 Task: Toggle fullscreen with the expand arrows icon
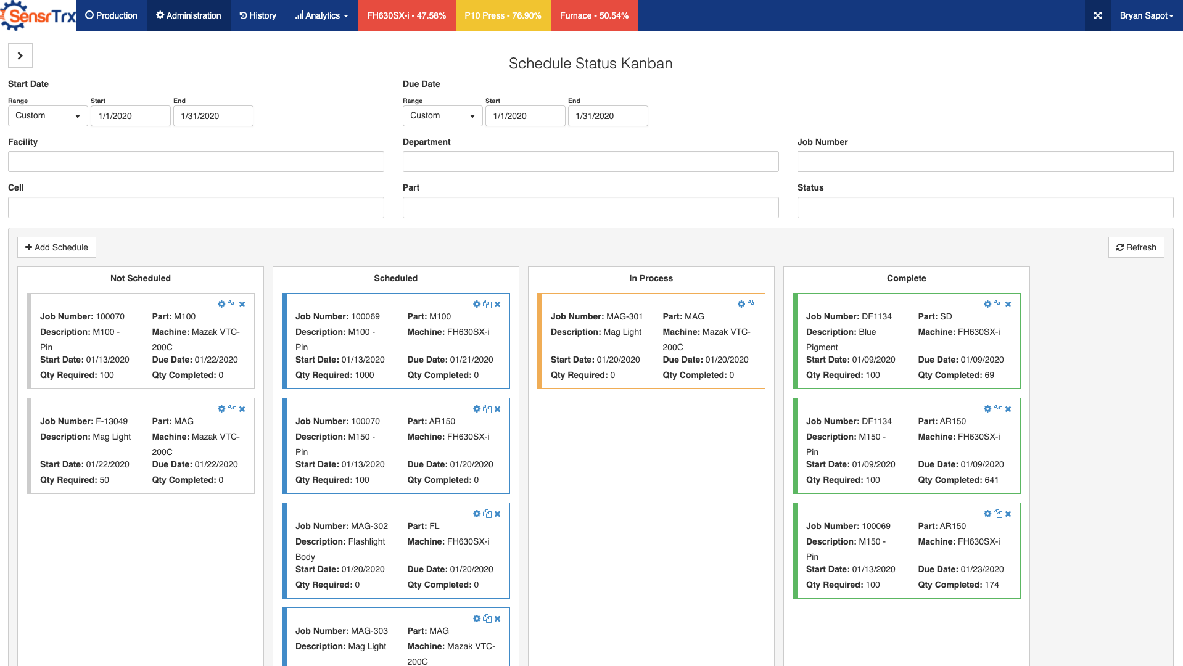[1098, 15]
